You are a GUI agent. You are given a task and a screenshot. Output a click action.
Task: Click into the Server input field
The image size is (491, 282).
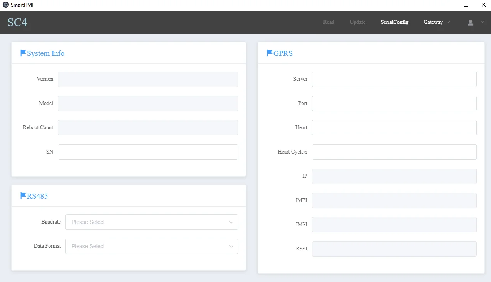(394, 79)
